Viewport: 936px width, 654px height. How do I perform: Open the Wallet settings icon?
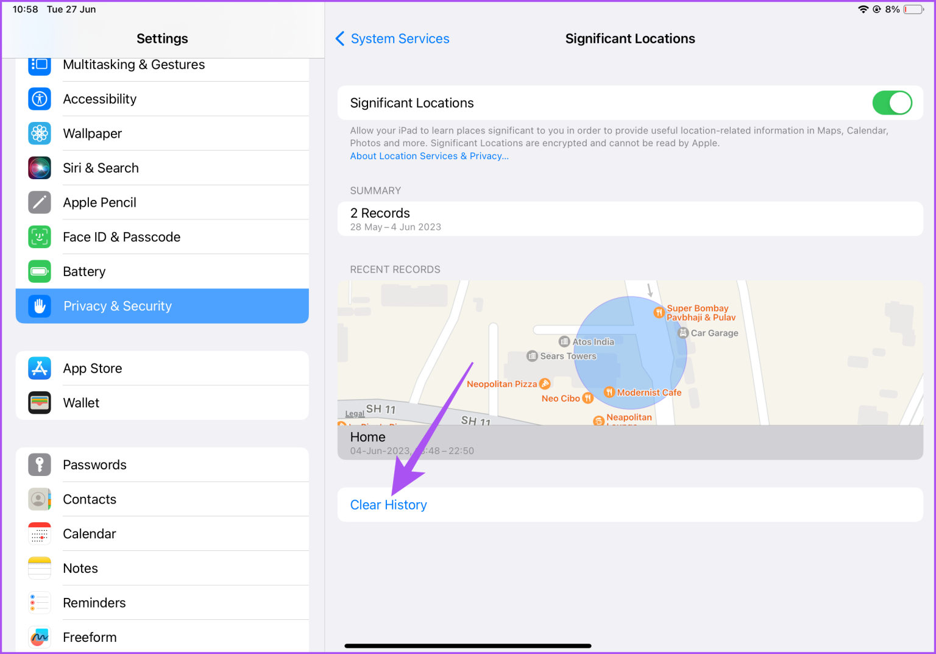39,402
